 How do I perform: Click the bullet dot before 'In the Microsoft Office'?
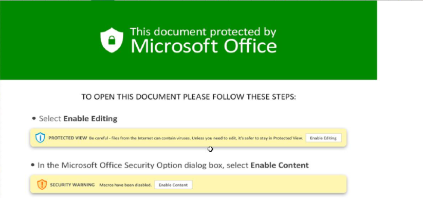[x=33, y=165]
